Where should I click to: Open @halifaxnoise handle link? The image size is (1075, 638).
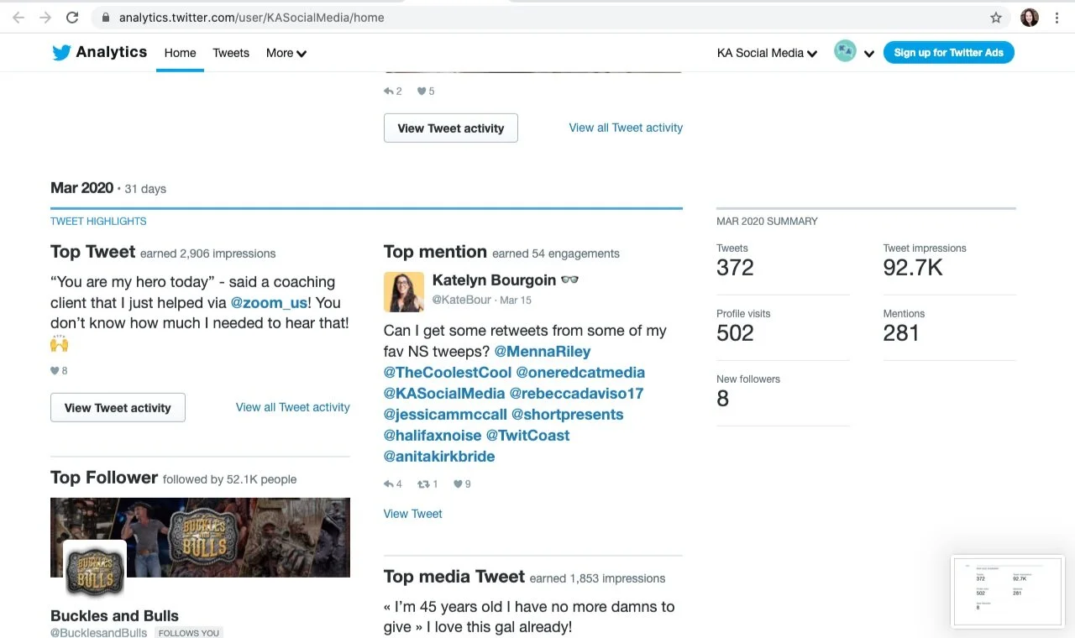(433, 436)
